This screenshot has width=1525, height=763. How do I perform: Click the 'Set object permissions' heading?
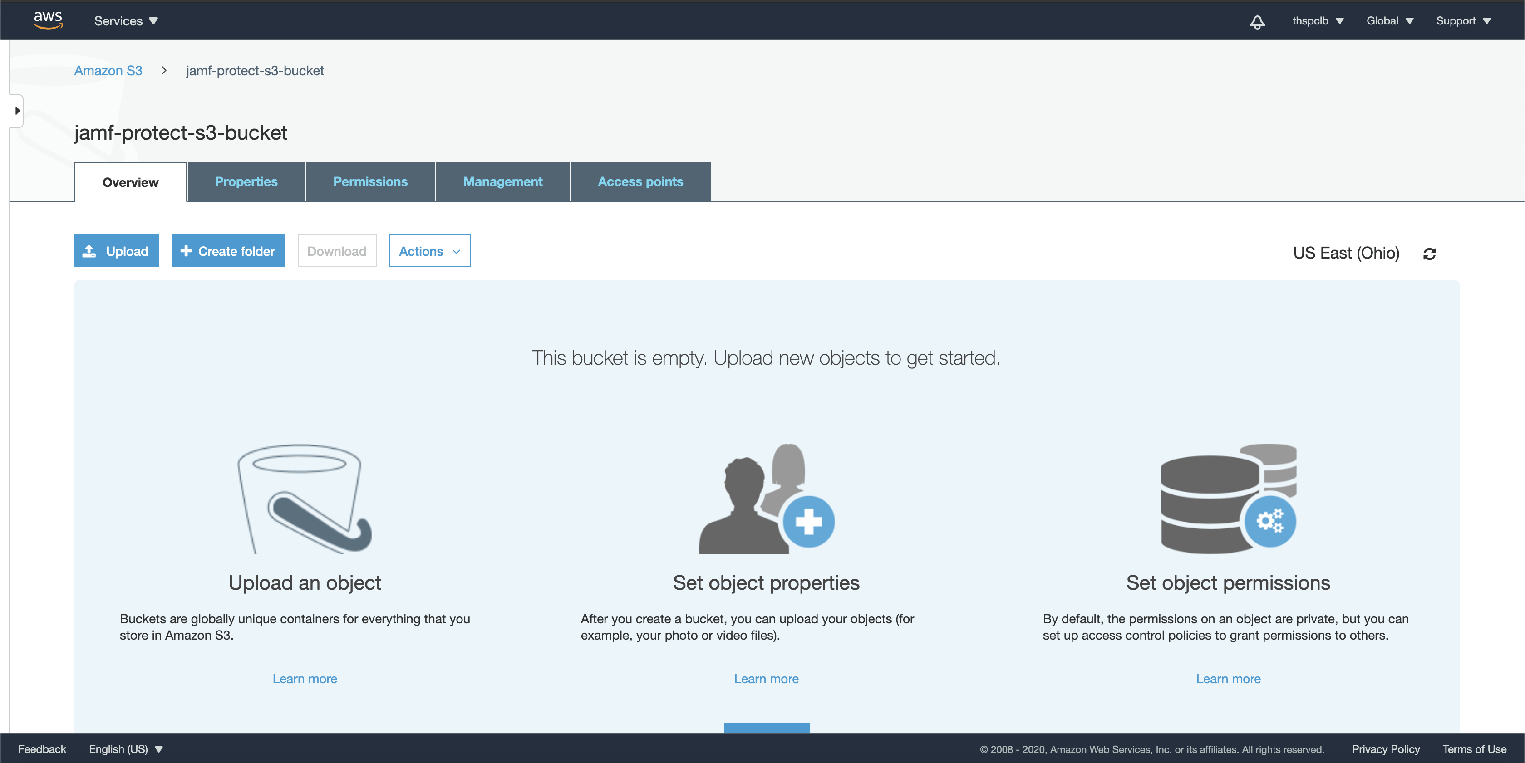(1229, 582)
